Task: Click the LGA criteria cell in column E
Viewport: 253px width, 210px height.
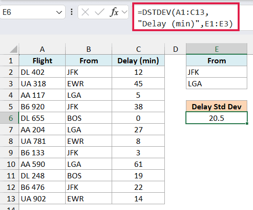Action: click(x=217, y=83)
